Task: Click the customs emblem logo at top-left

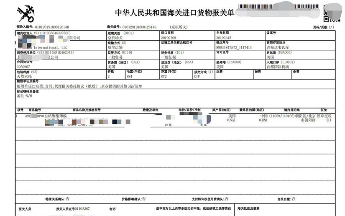Action: [x=25, y=13]
